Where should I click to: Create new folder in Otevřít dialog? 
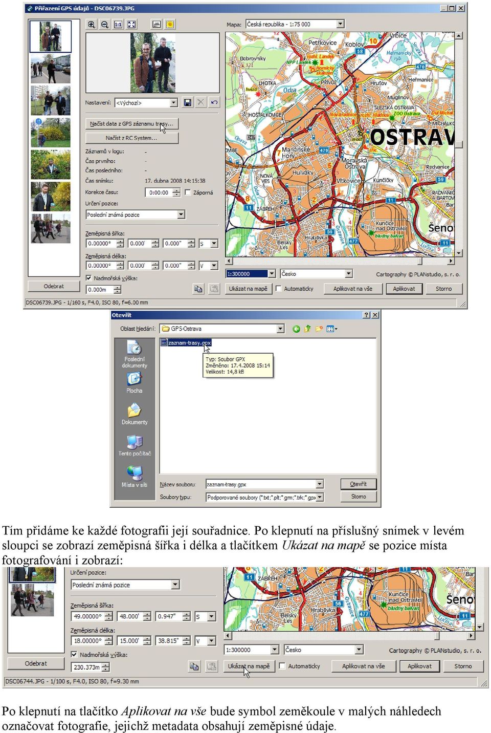[319, 329]
